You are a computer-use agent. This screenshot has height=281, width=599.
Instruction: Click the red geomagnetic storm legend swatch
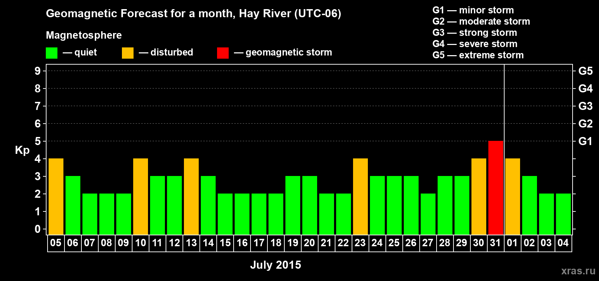(223, 53)
